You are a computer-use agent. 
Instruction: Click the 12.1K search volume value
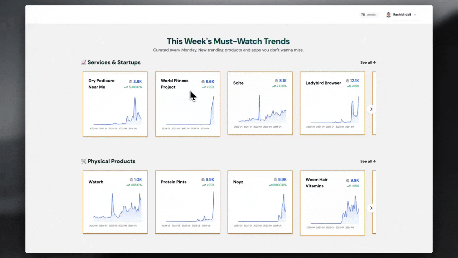355,81
